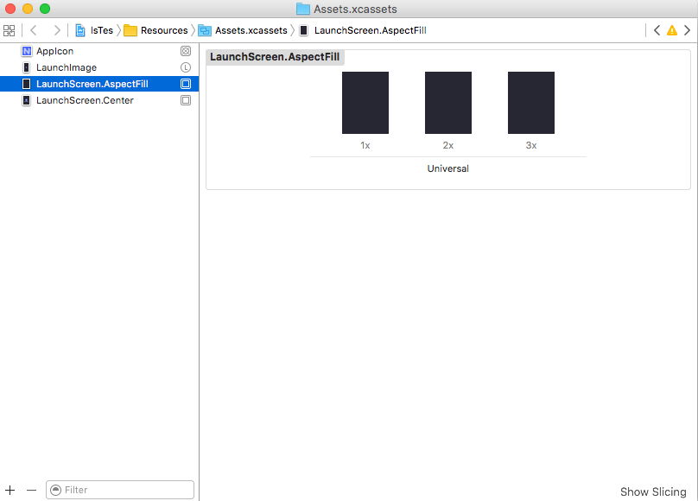Open the Resources folder breadcrumb

pyautogui.click(x=155, y=30)
